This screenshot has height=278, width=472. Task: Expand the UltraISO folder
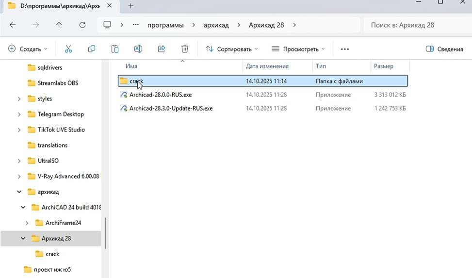pos(19,161)
